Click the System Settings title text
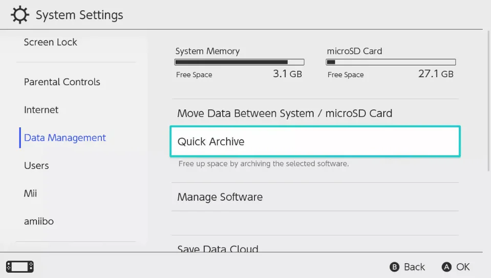This screenshot has height=278, width=491. (79, 15)
